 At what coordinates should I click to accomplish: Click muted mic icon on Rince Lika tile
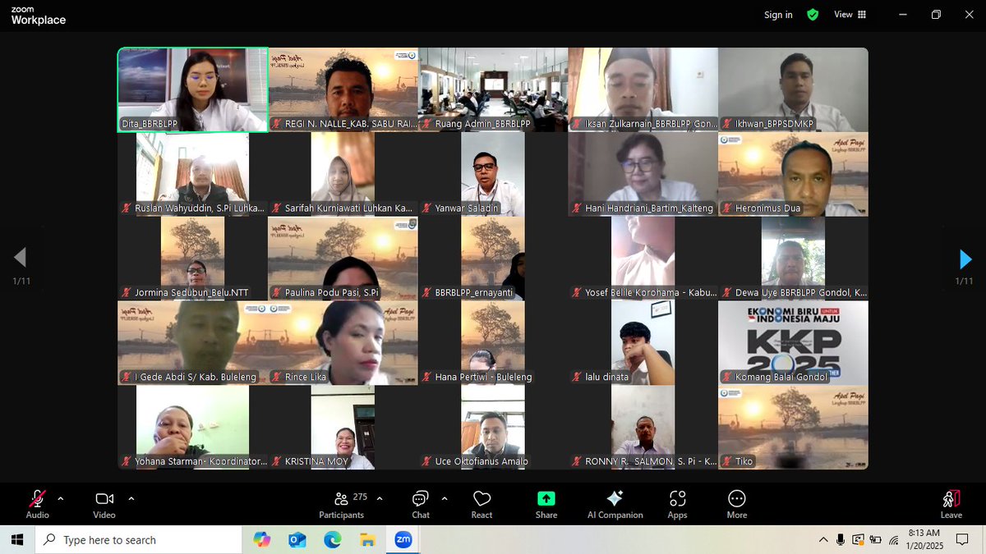277,377
